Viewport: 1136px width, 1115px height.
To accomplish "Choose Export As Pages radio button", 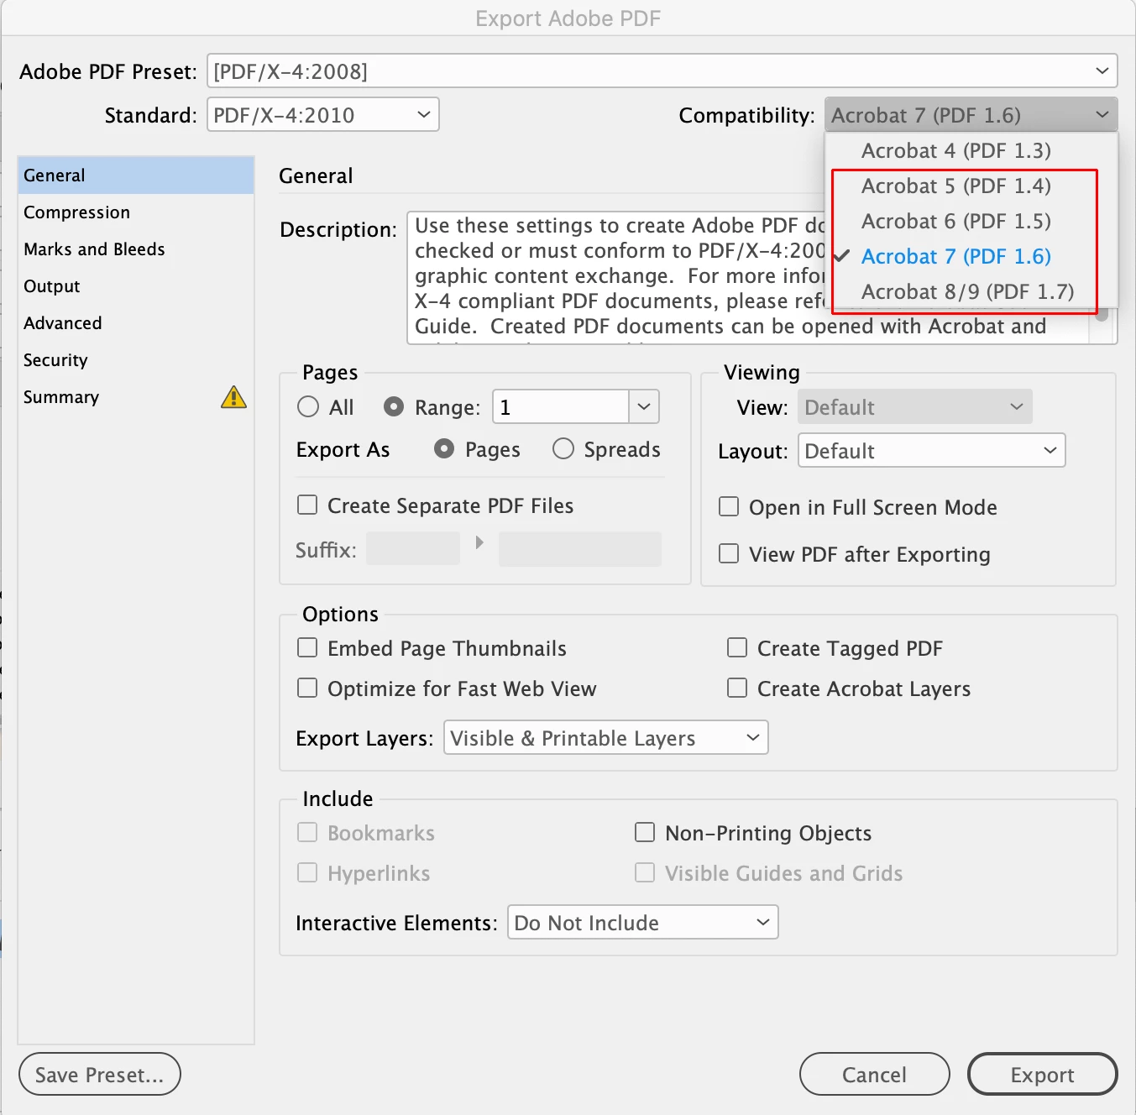I will (x=444, y=449).
